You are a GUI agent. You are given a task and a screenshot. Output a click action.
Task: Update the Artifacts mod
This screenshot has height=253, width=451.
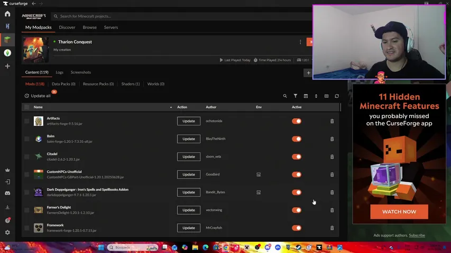tap(189, 121)
